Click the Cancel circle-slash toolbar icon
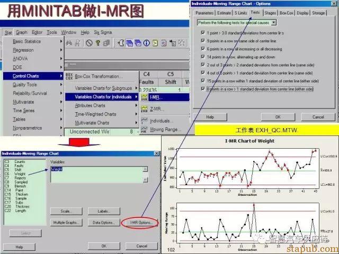 [x=89, y=43]
